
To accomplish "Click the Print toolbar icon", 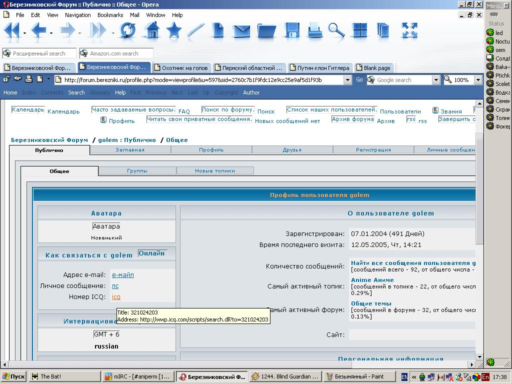I will (x=315, y=30).
